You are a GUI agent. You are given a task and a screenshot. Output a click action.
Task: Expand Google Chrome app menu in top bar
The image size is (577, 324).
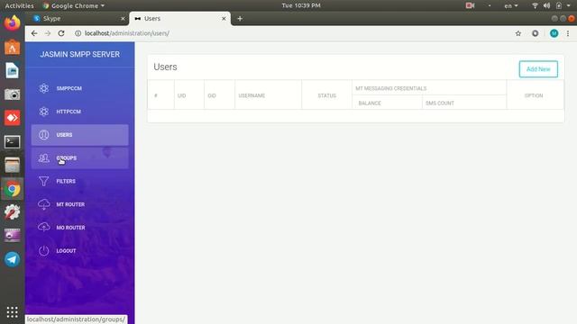coord(74,5)
